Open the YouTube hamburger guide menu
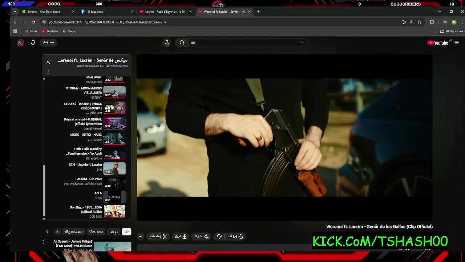The height and width of the screenshot is (262, 465). pos(457,43)
